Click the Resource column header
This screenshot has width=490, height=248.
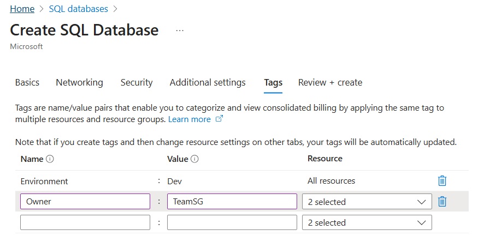325,159
